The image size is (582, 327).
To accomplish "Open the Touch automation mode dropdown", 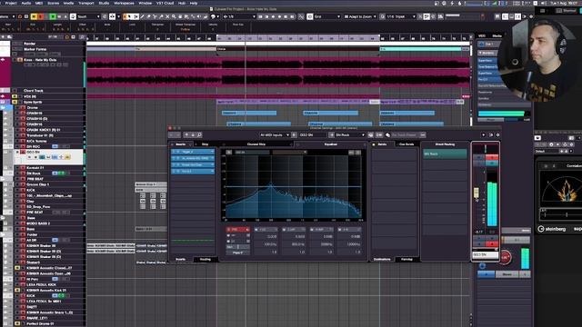I will pyautogui.click(x=89, y=16).
